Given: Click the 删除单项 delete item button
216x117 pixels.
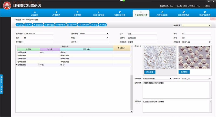Looking at the screenshot, I should [x=60, y=25].
